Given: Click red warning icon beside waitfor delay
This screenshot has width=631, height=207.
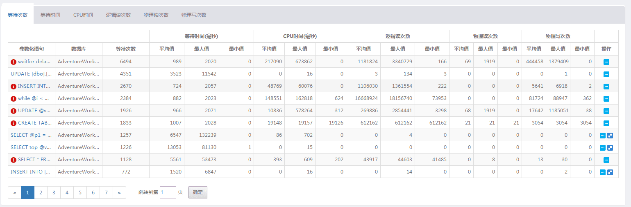Looking at the screenshot, I should 14,62.
